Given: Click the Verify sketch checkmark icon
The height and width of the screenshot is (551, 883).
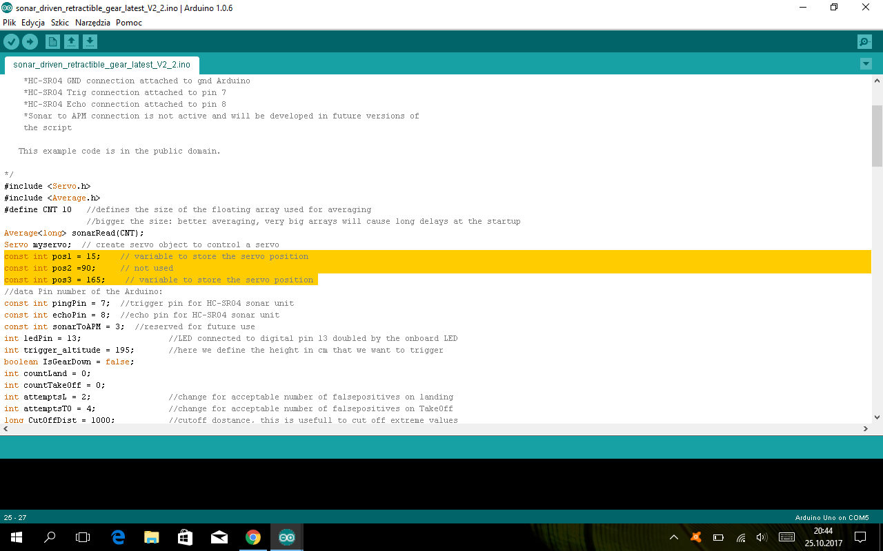Looking at the screenshot, I should point(11,42).
